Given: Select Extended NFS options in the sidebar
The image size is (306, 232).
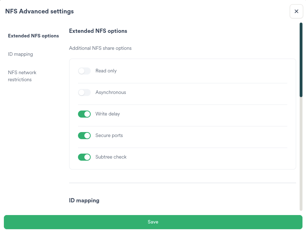Looking at the screenshot, I should coord(33,36).
